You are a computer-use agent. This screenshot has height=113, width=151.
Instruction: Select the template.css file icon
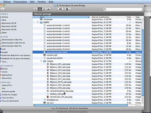pyautogui.click(x=45, y=100)
